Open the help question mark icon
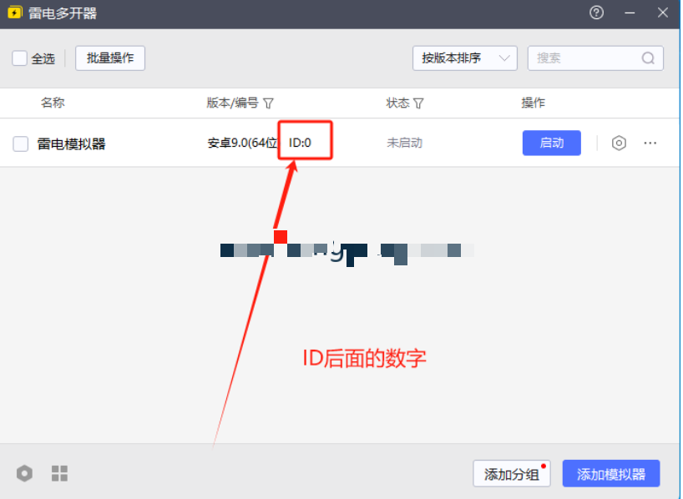 pos(596,13)
